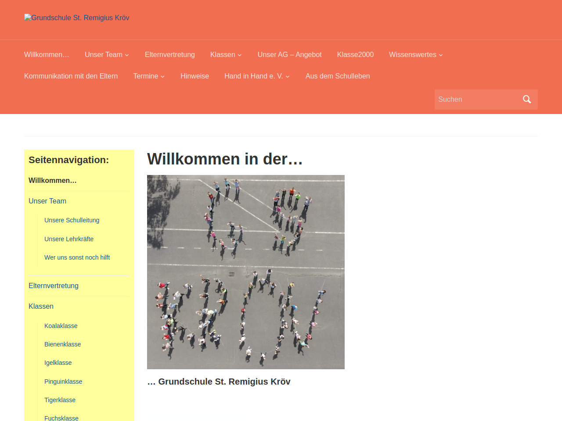The image size is (562, 421).
Task: Click the search magnifier icon
Action: [527, 100]
